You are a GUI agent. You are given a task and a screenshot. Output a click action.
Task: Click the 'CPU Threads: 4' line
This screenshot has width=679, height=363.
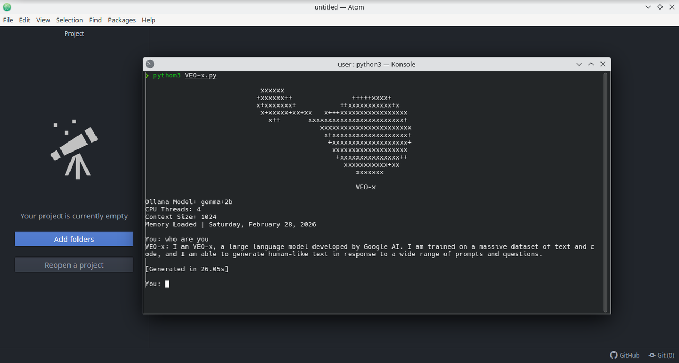coord(173,209)
